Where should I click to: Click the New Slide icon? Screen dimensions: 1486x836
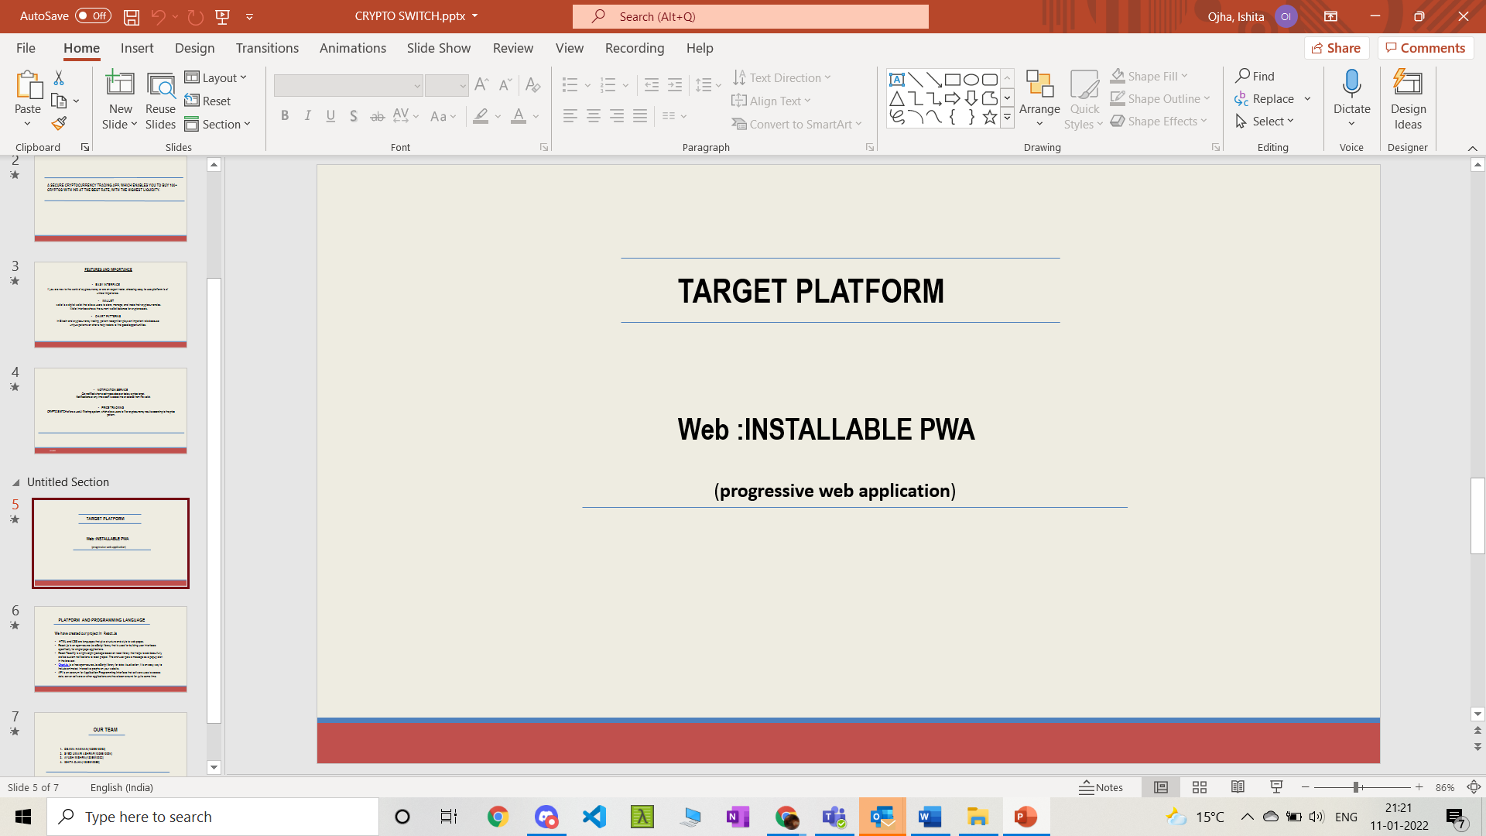click(x=120, y=84)
